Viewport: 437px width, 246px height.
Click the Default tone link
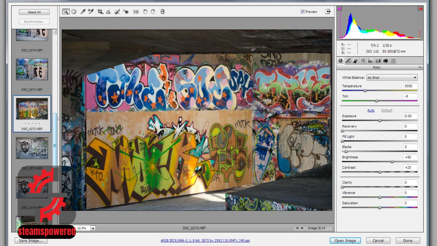click(x=387, y=110)
